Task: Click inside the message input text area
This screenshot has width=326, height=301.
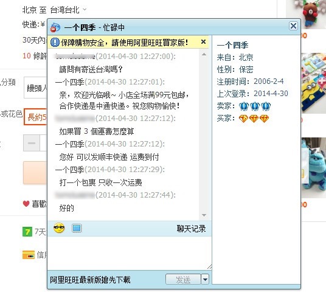Action: [130, 253]
